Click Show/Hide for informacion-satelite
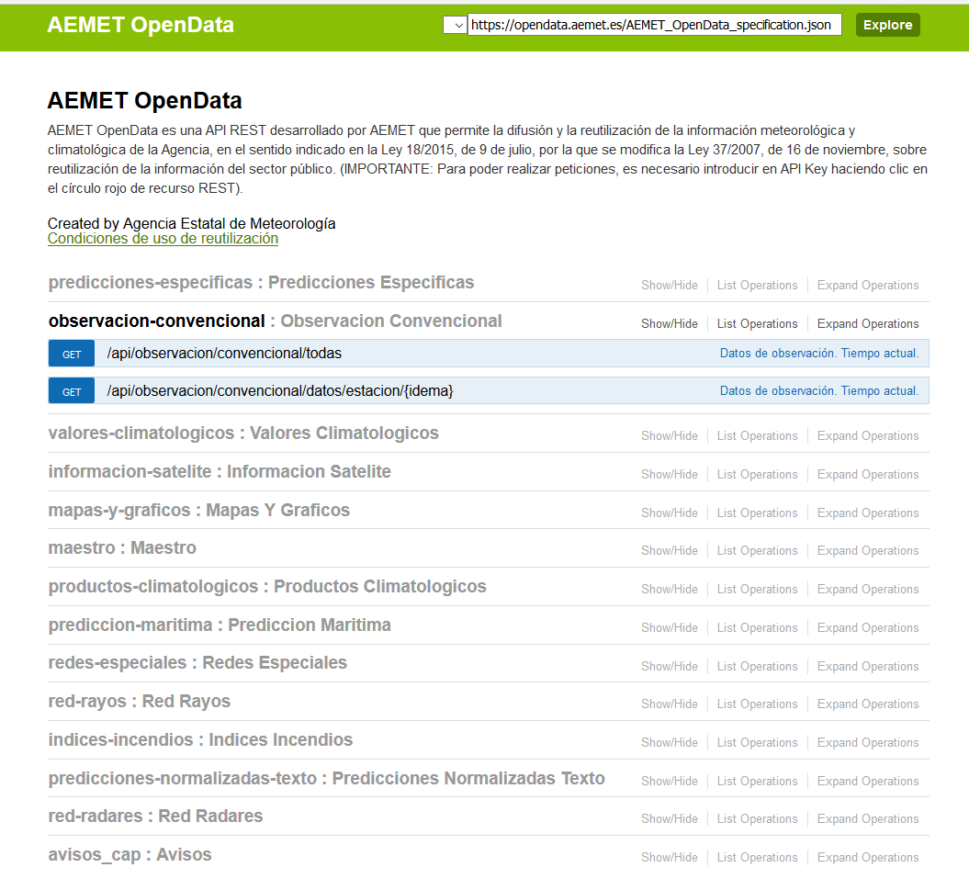Viewport: 969px width, 890px height. 670,474
